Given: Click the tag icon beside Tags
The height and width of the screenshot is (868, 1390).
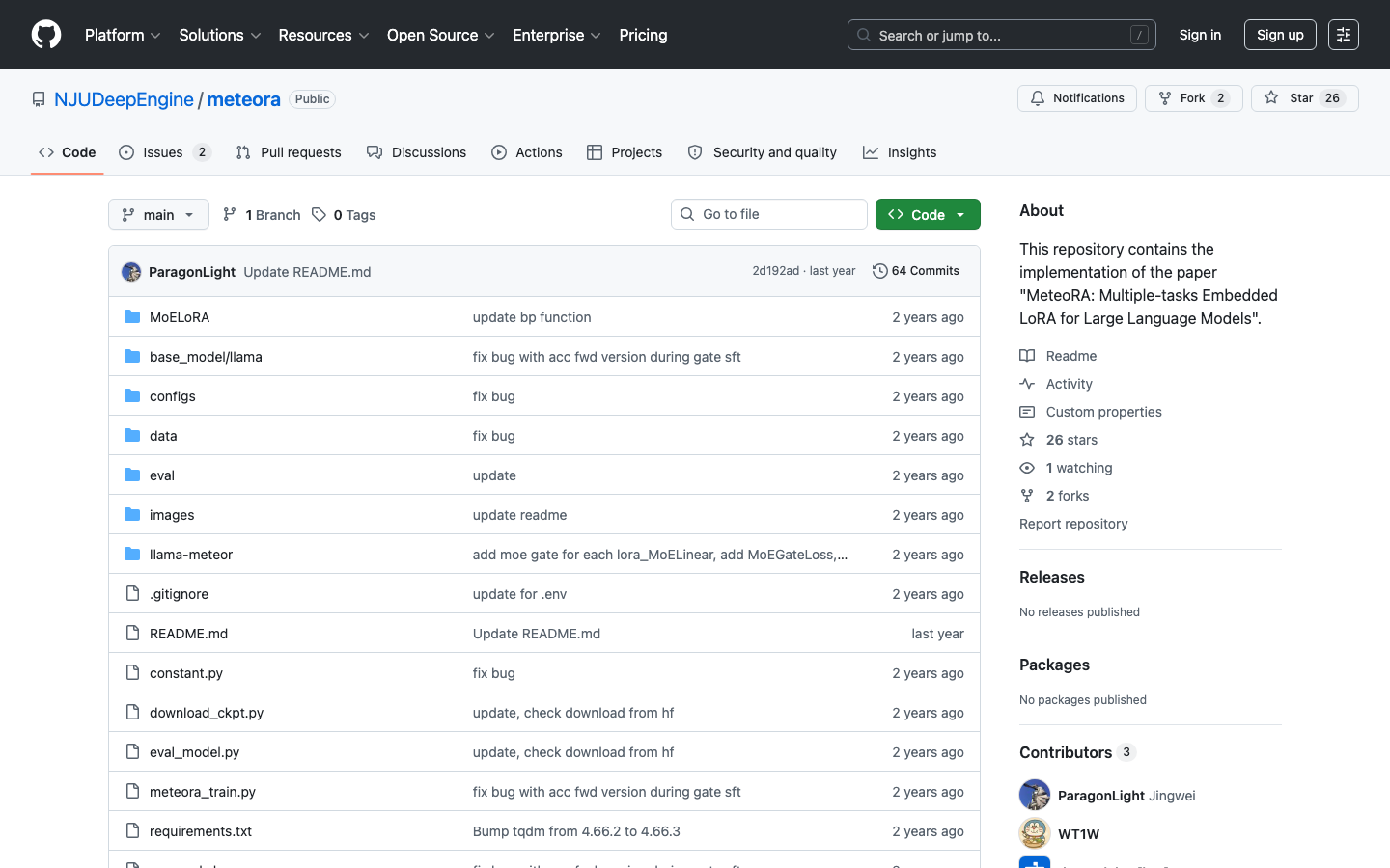Looking at the screenshot, I should 319,215.
